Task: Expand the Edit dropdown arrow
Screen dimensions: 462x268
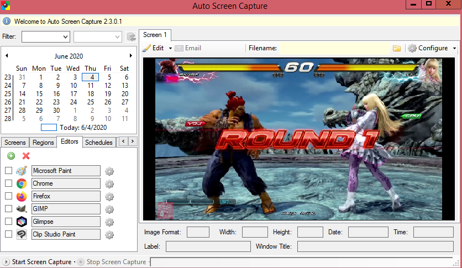Action: click(x=170, y=48)
